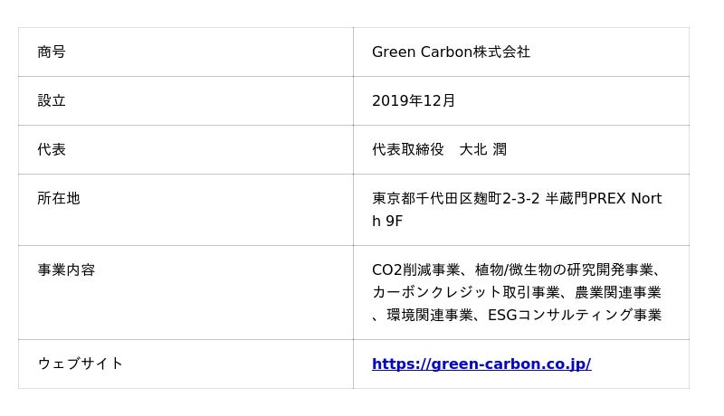Select the Green Carbon株式会社 company name
The image size is (724, 416).
[x=451, y=52]
